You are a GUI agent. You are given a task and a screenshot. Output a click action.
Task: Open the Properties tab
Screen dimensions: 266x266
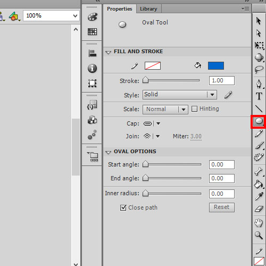click(120, 9)
